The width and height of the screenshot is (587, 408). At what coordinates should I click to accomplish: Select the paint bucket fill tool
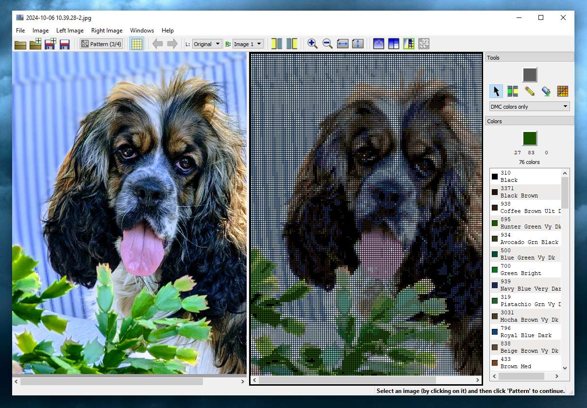(546, 91)
